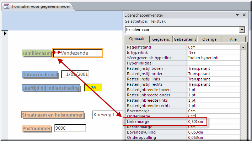Click the Rasterlijnstijl rechts value
Viewport: 252px width, 141px height.
point(214,84)
